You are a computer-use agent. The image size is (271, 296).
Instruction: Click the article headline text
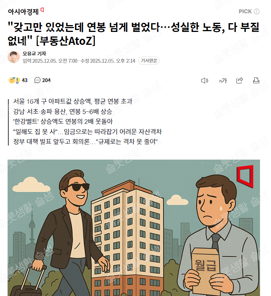(x=133, y=34)
